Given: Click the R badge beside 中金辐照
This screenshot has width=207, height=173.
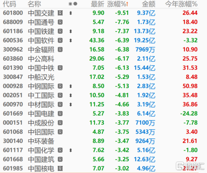Looking at the screenshot, I should coord(60,49).
